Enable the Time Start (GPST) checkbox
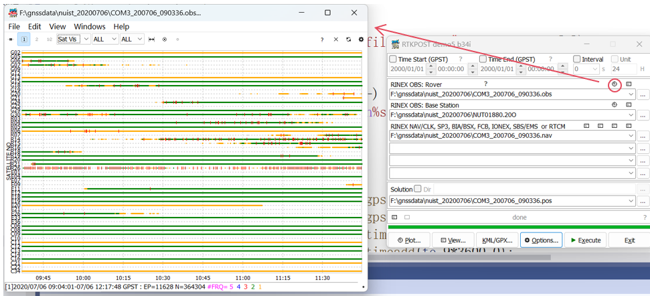This screenshot has width=650, height=296. (394, 60)
